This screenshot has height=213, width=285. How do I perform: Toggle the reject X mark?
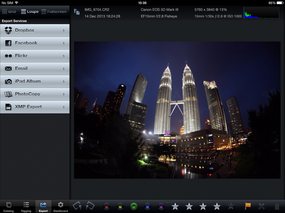262,206
